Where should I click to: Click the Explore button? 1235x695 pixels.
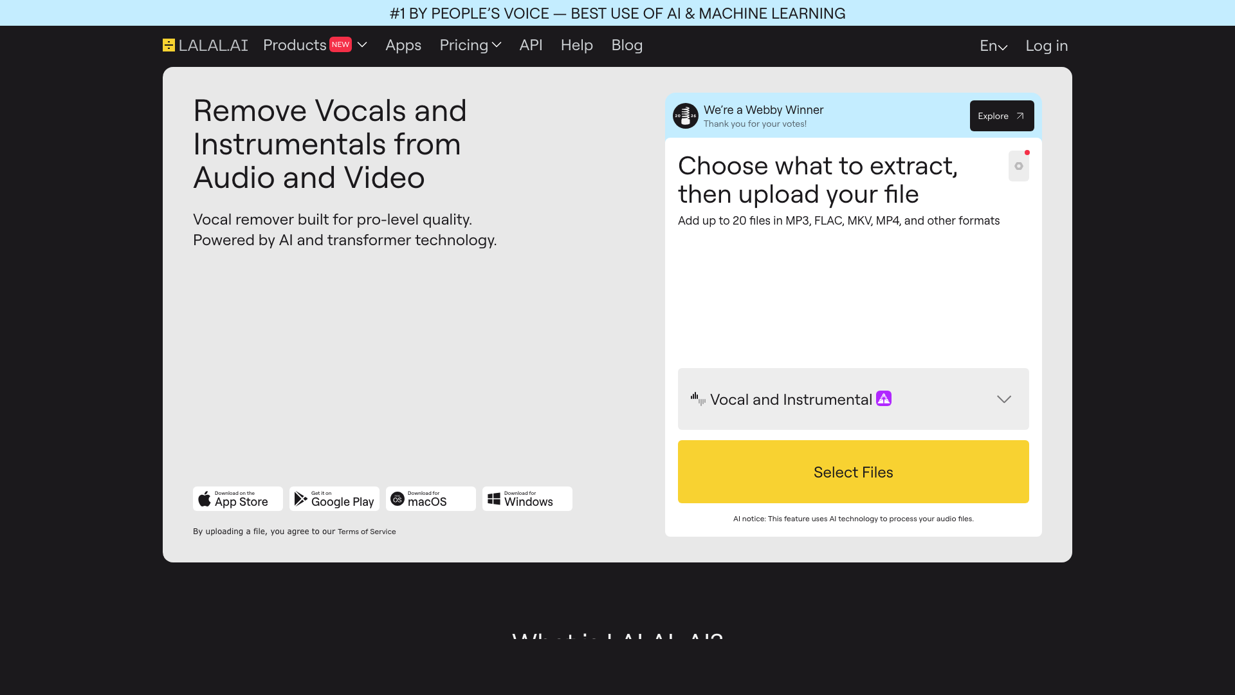click(x=1002, y=116)
